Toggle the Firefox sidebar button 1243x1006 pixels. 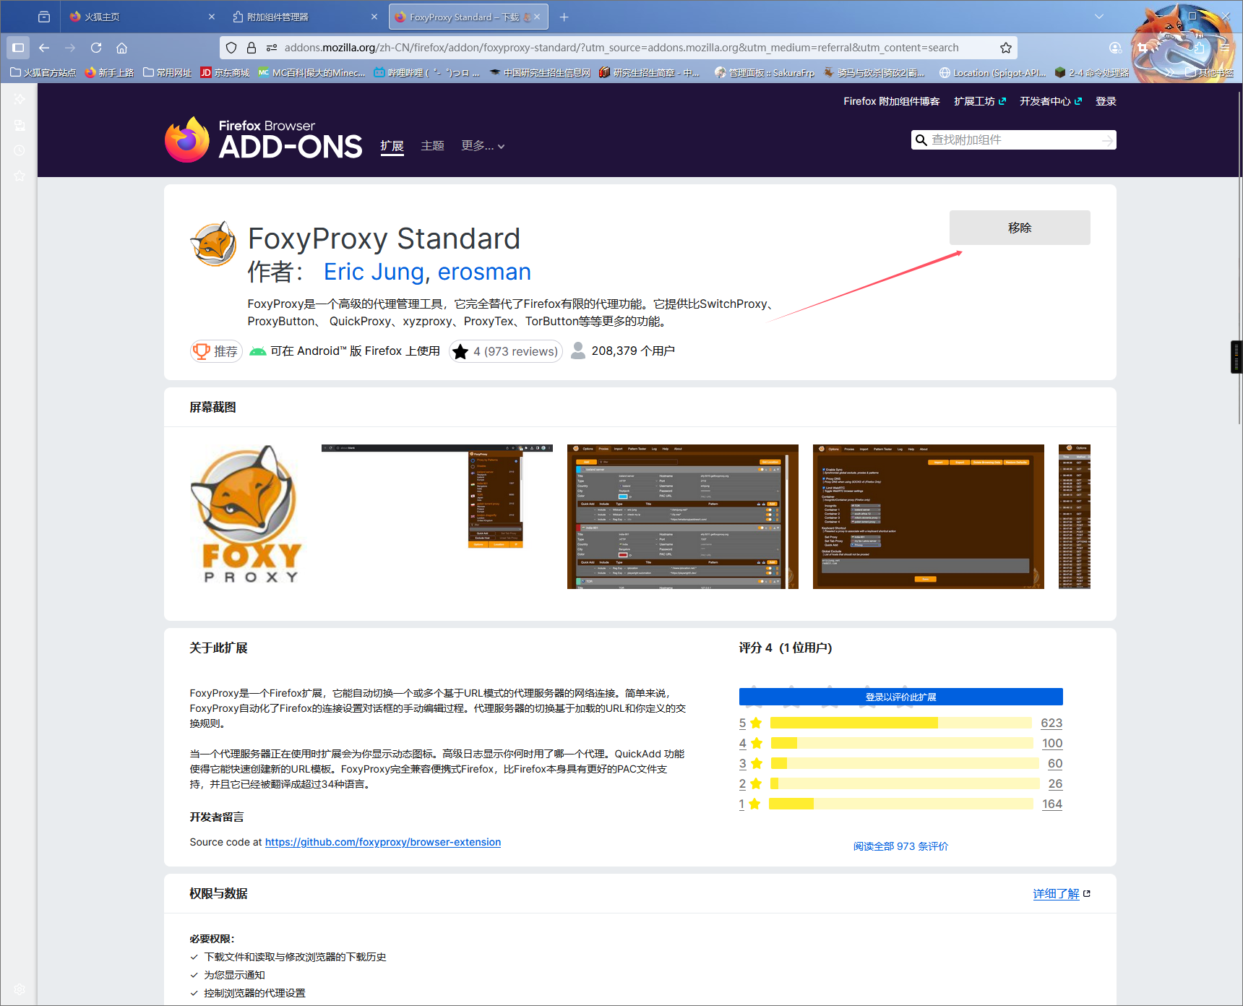[x=18, y=48]
